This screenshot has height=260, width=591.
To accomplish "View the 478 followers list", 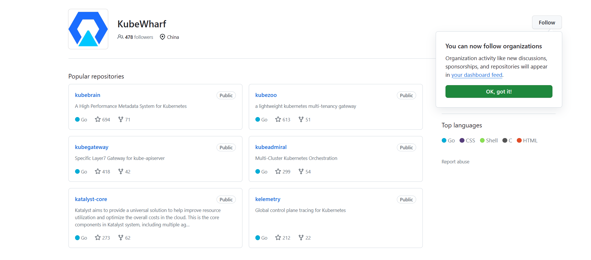I will tap(139, 37).
